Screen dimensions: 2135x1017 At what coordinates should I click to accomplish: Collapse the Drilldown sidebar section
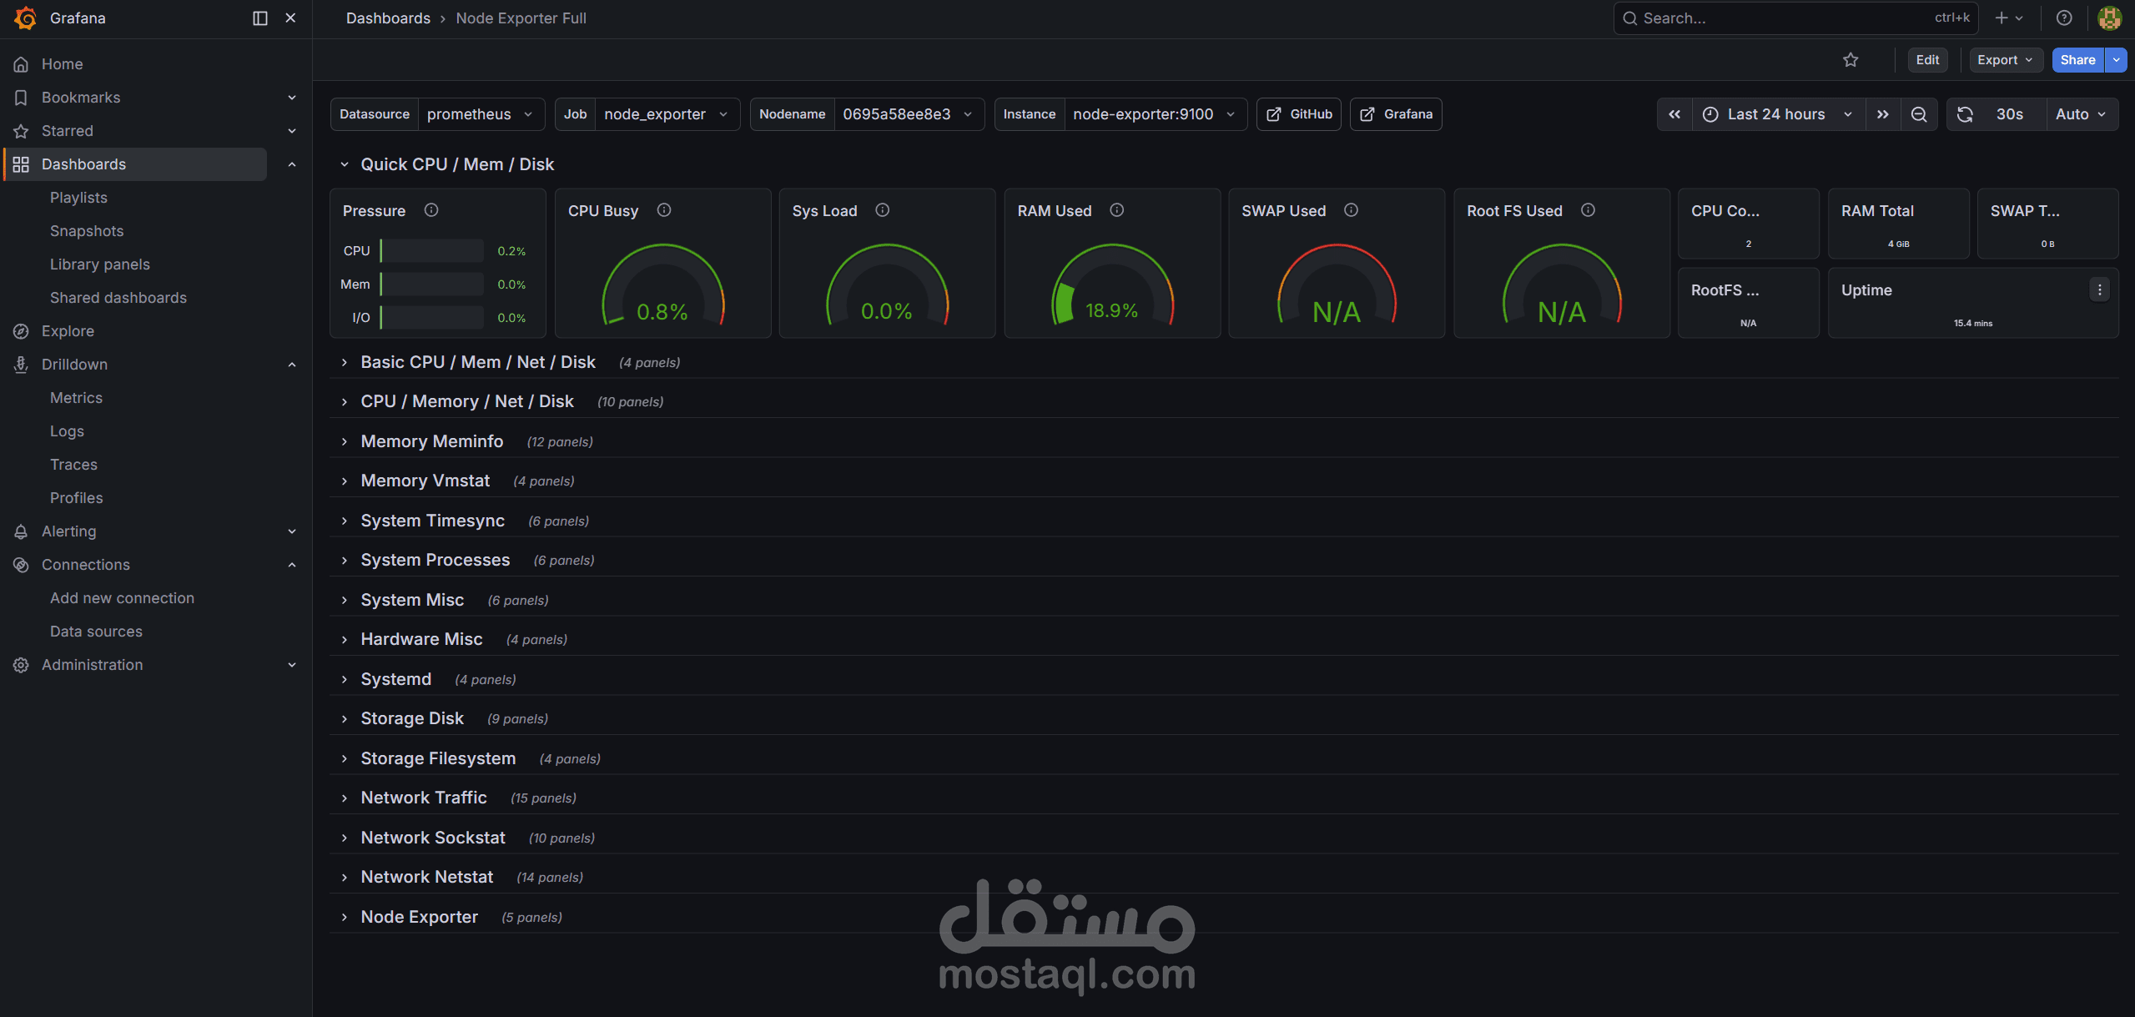coord(292,365)
